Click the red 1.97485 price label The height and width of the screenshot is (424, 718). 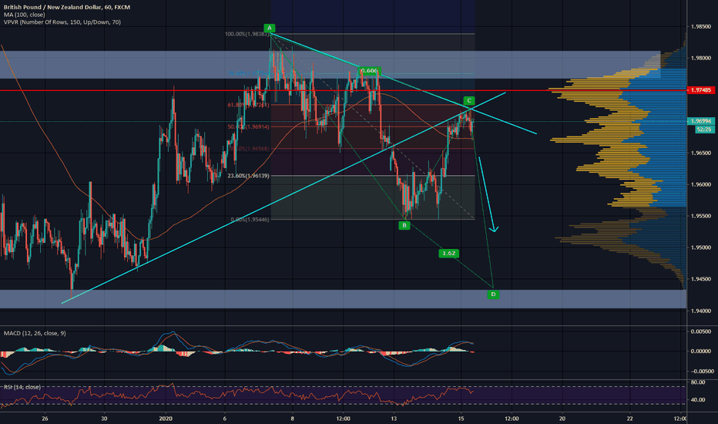point(700,90)
